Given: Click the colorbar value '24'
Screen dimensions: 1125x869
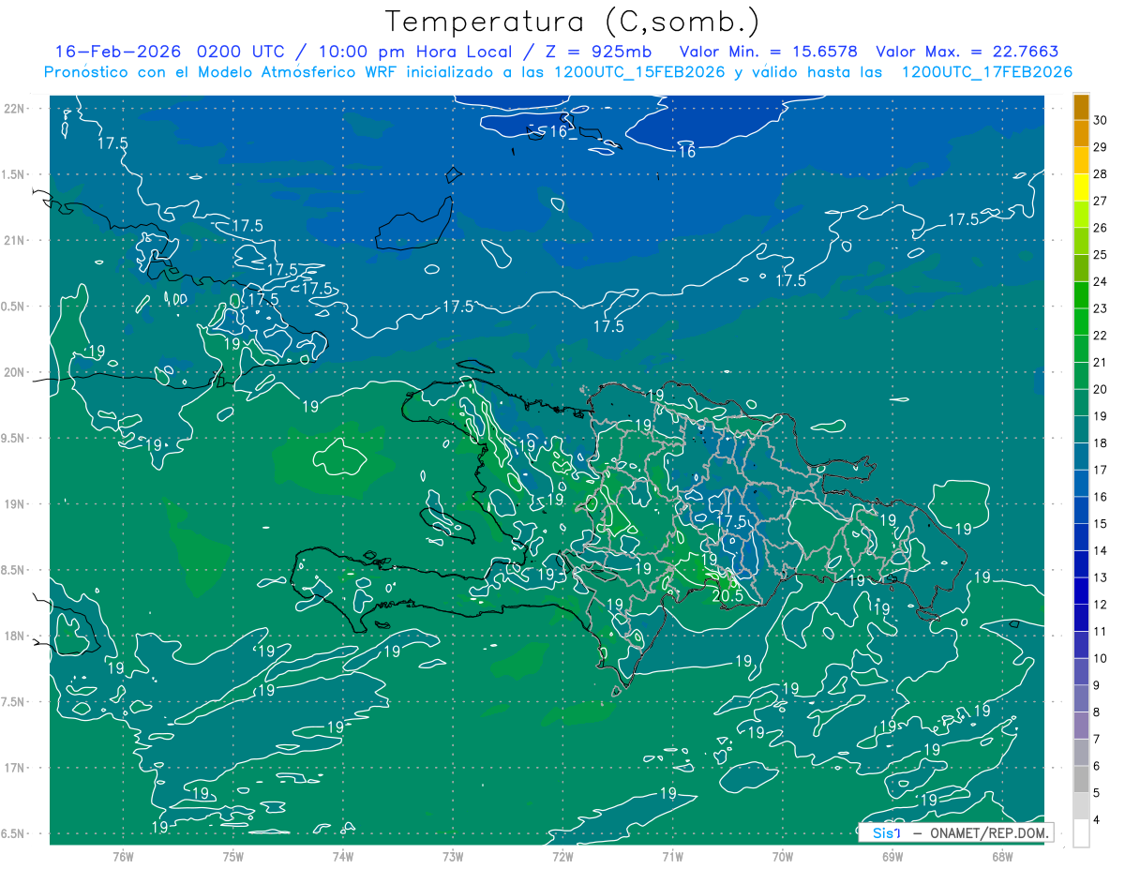Looking at the screenshot, I should (1100, 281).
